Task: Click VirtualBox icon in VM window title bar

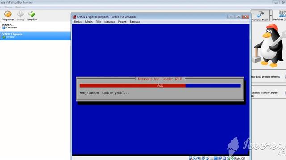Action: [x=75, y=17]
